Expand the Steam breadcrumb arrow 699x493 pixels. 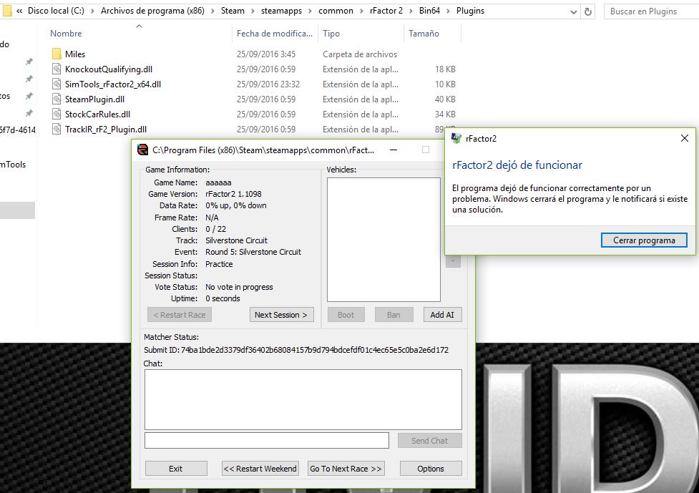pos(253,11)
